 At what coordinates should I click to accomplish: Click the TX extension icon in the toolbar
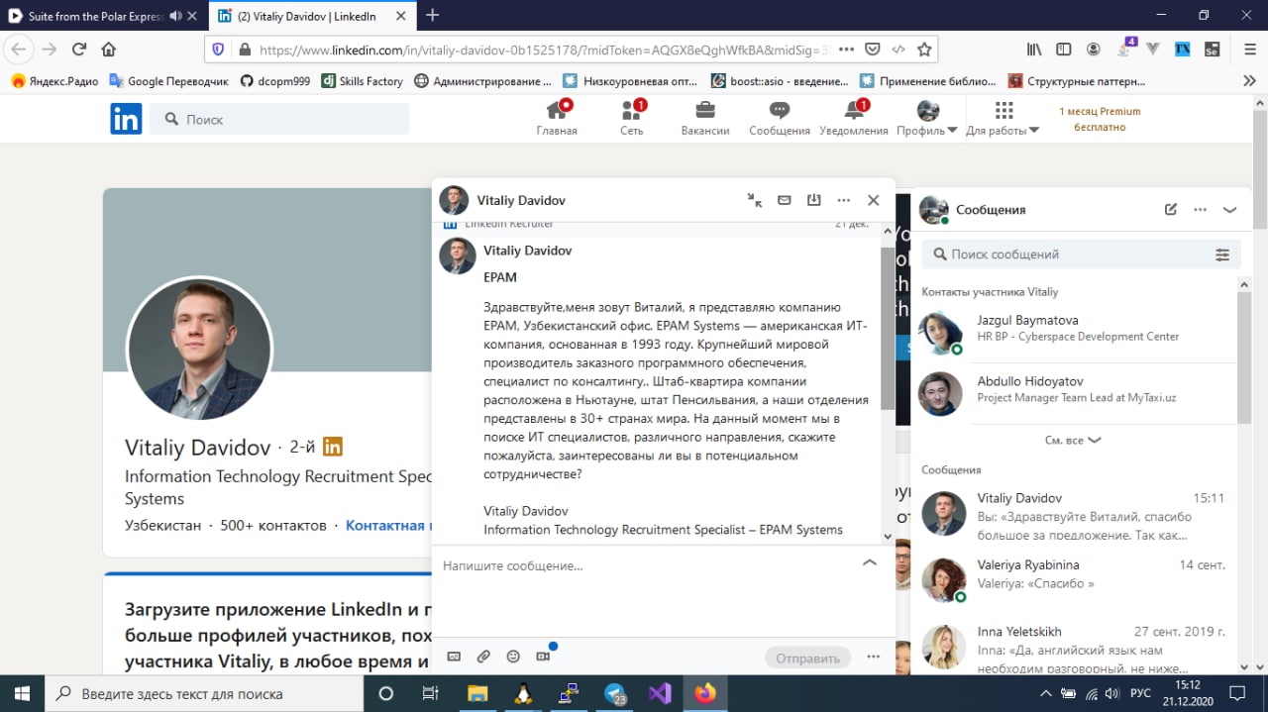coord(1182,49)
